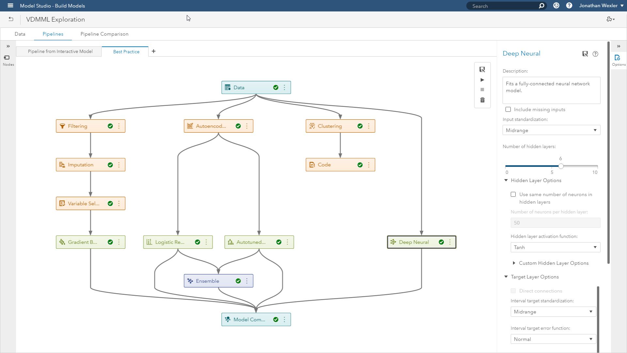Open the hamburger applications menu
627x353 pixels.
[x=10, y=6]
